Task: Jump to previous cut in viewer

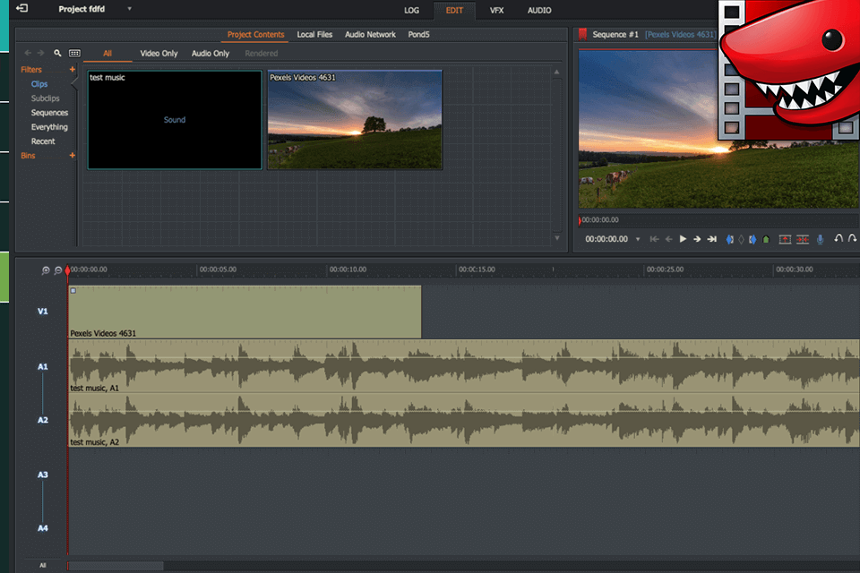Action: point(654,239)
